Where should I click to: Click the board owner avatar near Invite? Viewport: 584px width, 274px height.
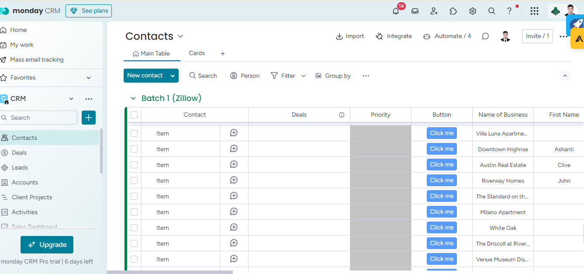click(505, 36)
